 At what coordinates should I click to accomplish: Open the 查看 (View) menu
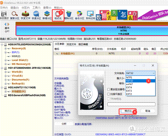click(47, 8)
